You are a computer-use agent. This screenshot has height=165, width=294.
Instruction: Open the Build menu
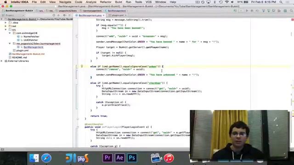[119, 2]
